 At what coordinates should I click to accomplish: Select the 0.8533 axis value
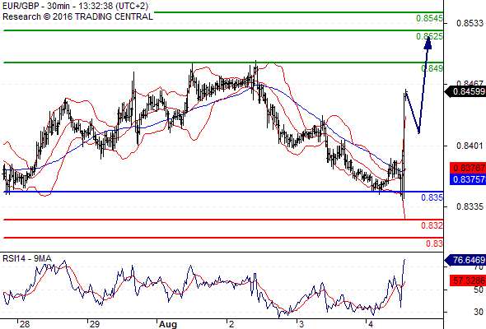(470, 23)
